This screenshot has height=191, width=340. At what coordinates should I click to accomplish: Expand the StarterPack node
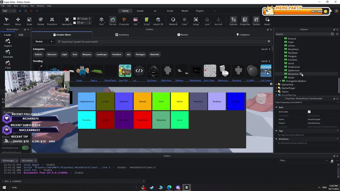[x=276, y=85]
